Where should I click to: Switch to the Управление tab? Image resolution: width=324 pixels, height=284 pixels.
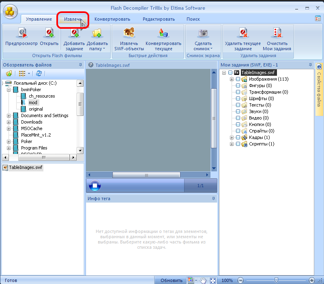coord(39,19)
